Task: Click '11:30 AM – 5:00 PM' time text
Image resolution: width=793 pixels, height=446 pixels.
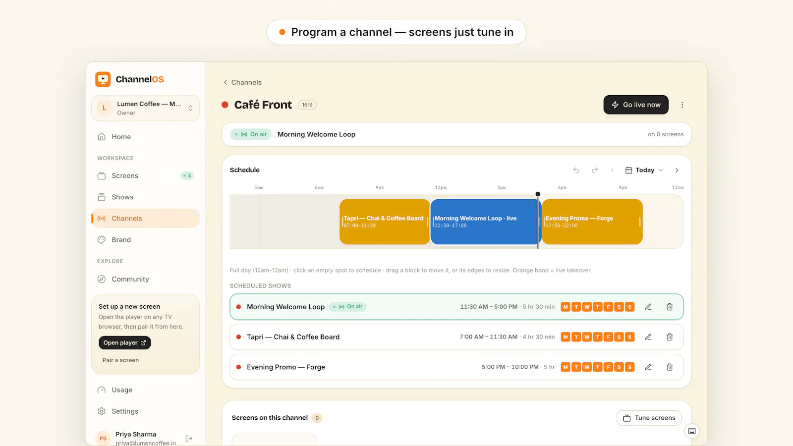Action: [489, 307]
